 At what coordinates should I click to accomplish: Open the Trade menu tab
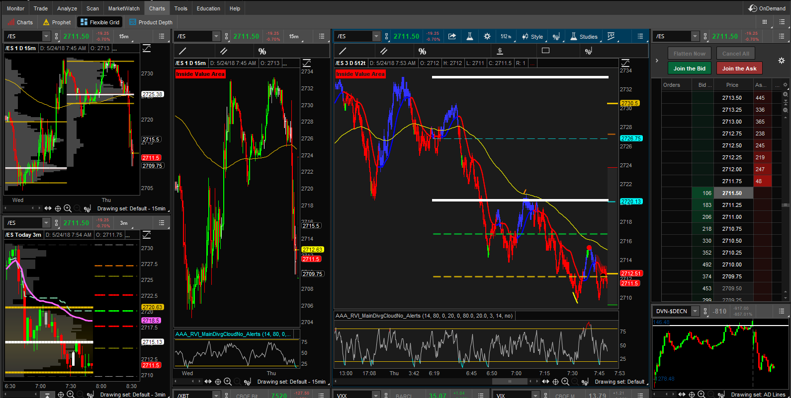41,8
